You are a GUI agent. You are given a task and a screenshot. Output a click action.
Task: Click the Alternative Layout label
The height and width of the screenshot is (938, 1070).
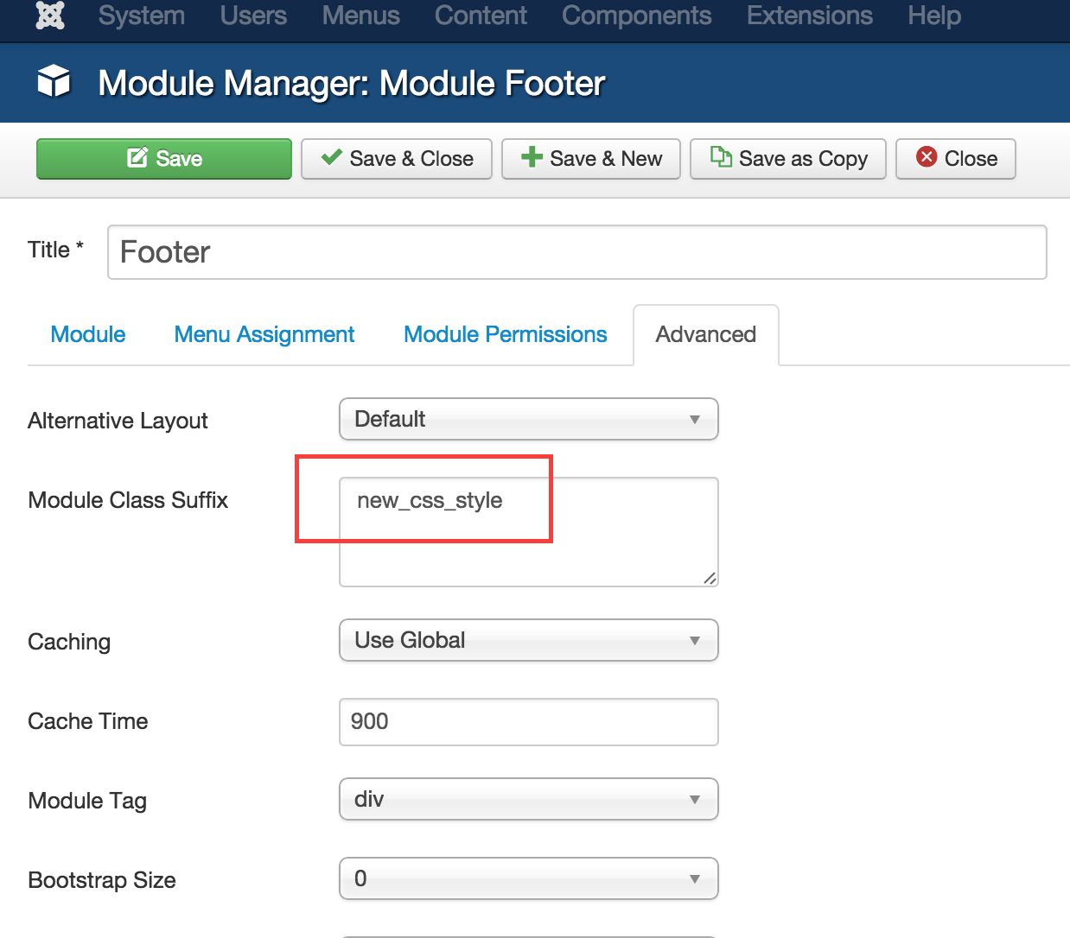(118, 421)
